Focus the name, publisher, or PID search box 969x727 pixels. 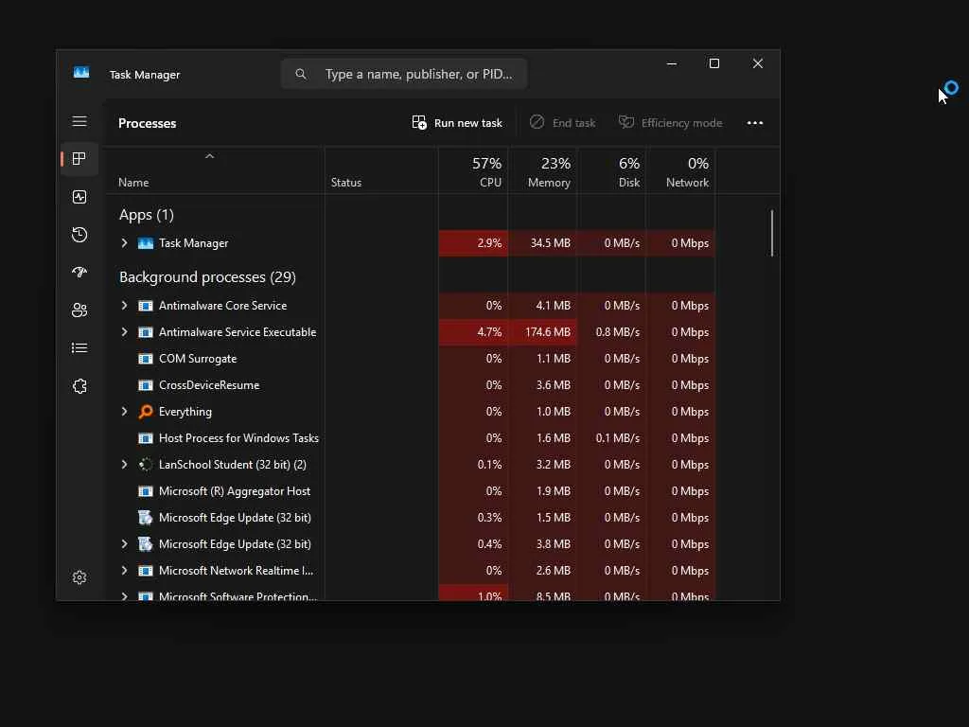tap(403, 74)
